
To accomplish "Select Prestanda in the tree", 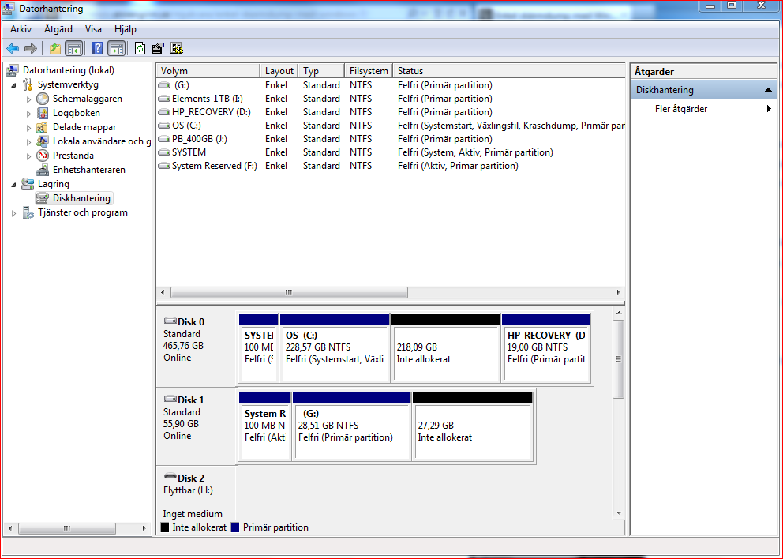I will tap(73, 156).
